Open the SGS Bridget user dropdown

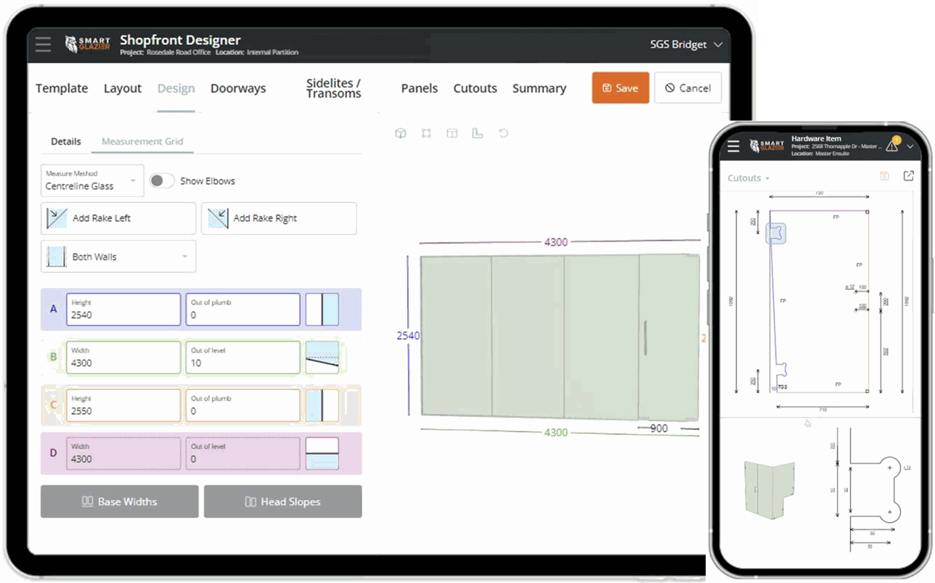(685, 44)
